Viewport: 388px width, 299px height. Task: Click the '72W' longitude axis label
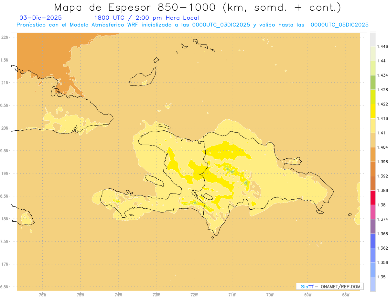point(194,295)
